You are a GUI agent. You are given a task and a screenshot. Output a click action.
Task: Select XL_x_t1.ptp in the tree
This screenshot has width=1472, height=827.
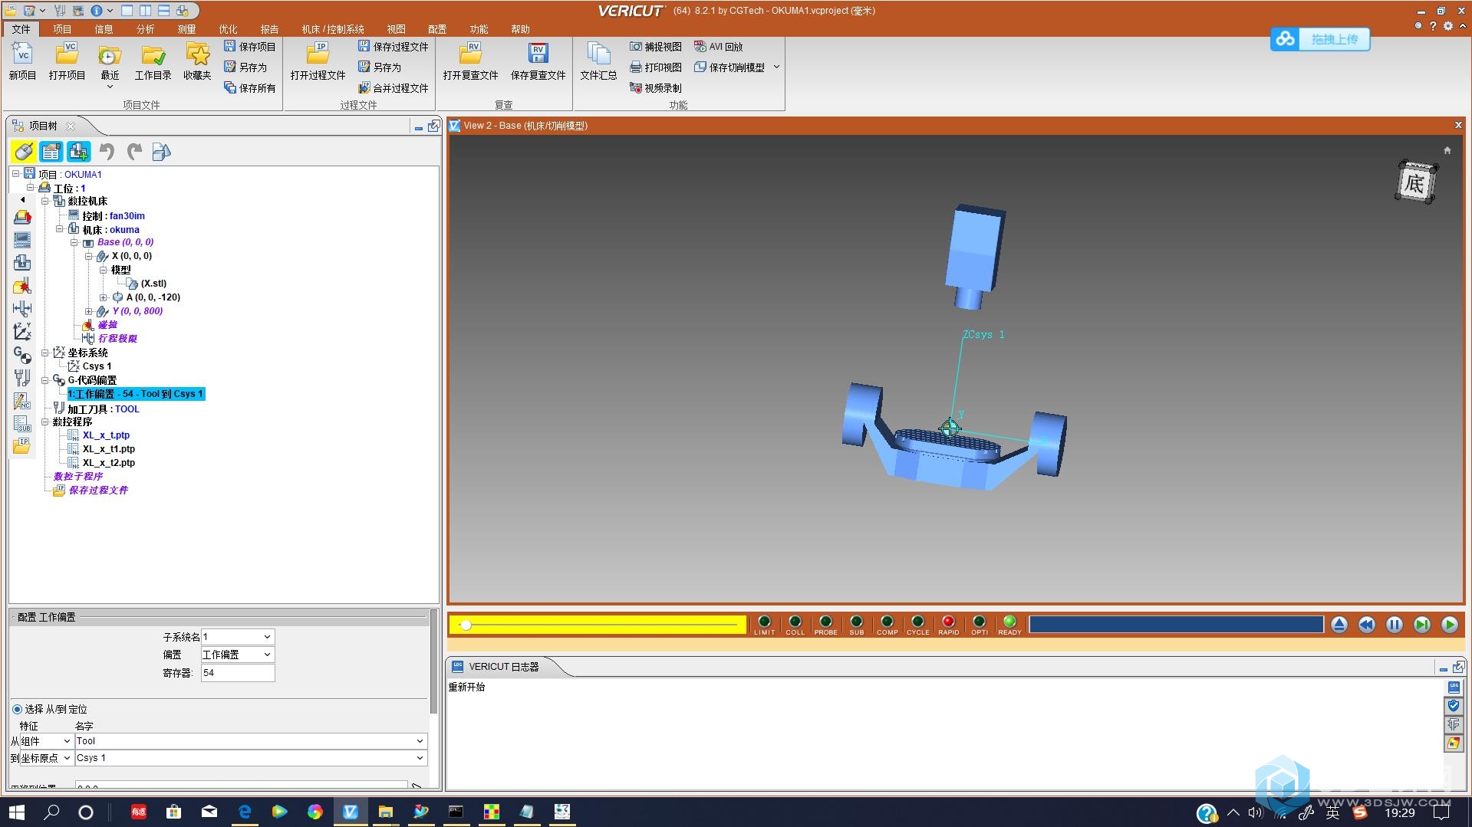pyautogui.click(x=109, y=449)
